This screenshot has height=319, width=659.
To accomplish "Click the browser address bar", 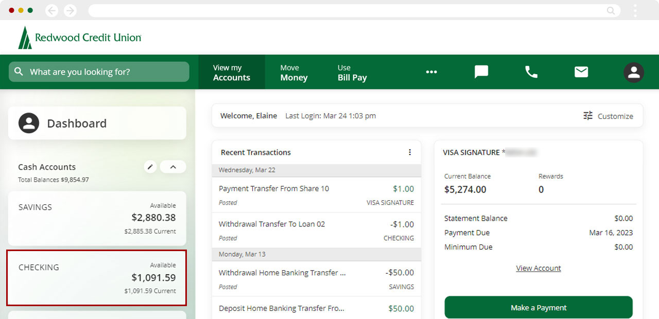I will [x=354, y=10].
